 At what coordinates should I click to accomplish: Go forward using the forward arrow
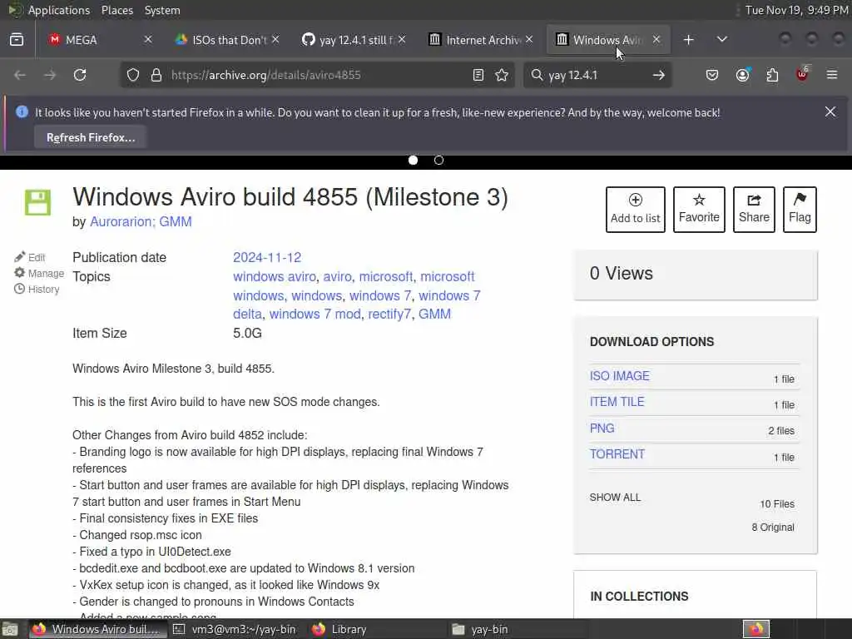coord(50,75)
